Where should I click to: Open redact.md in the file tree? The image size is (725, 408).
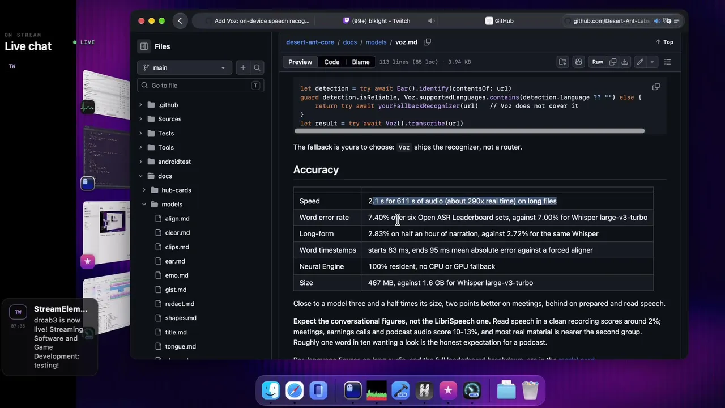pos(180,304)
